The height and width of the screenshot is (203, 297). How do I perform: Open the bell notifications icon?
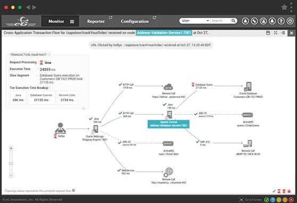click(x=272, y=21)
